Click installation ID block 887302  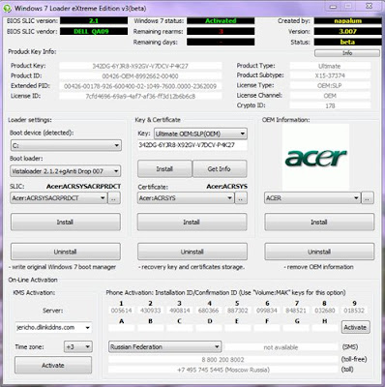[x=237, y=311]
